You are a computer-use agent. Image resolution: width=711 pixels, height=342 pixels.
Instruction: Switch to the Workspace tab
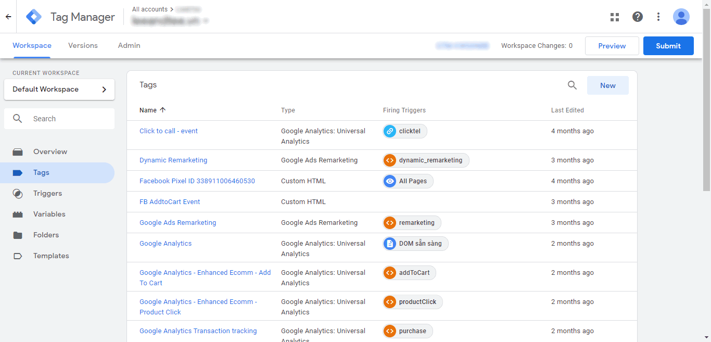(x=32, y=46)
